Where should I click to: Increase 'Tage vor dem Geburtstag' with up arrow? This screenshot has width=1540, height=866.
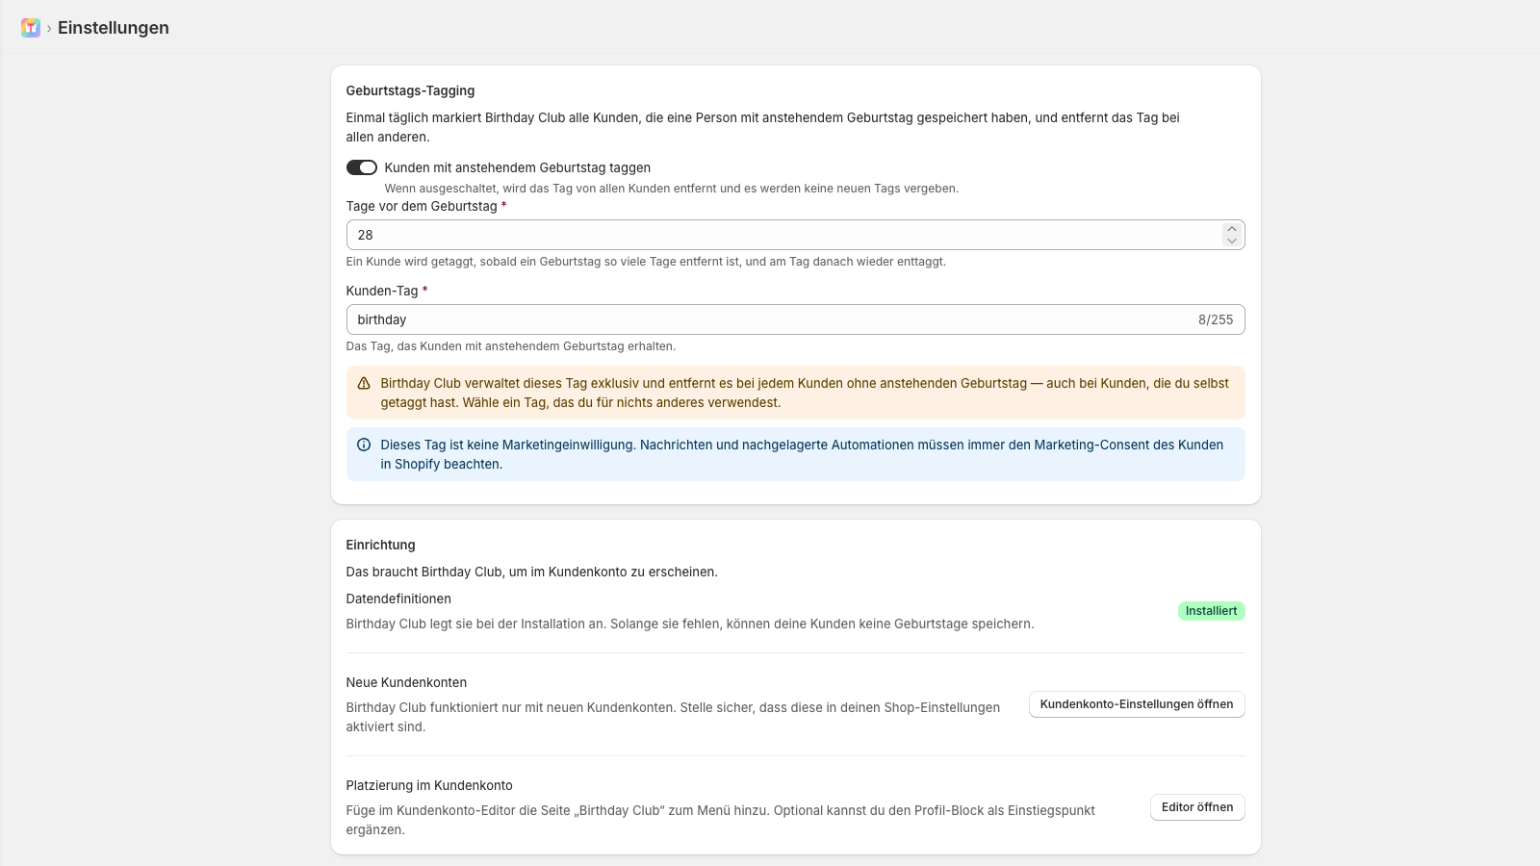click(1232, 229)
